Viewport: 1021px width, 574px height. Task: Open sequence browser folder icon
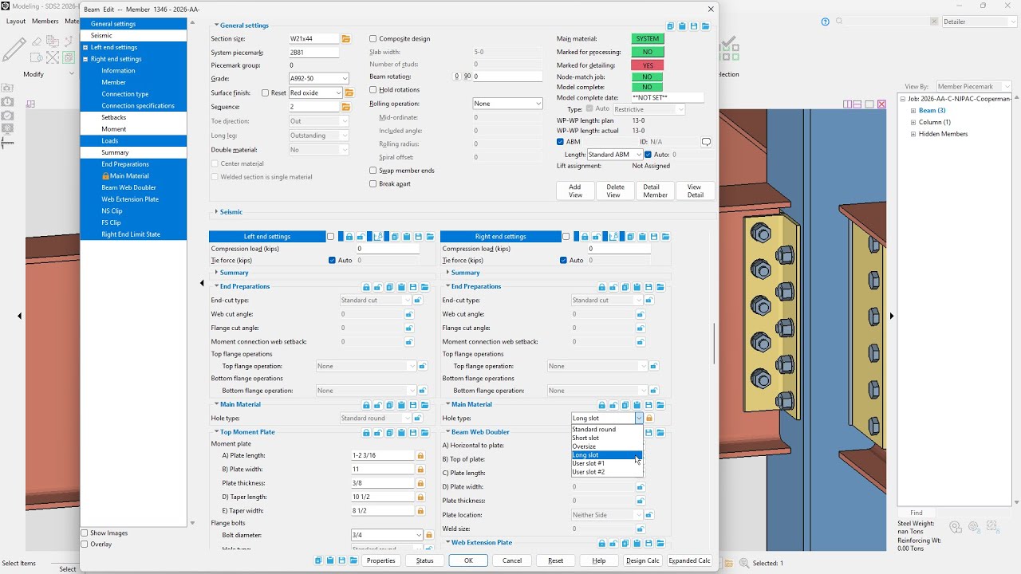(346, 107)
